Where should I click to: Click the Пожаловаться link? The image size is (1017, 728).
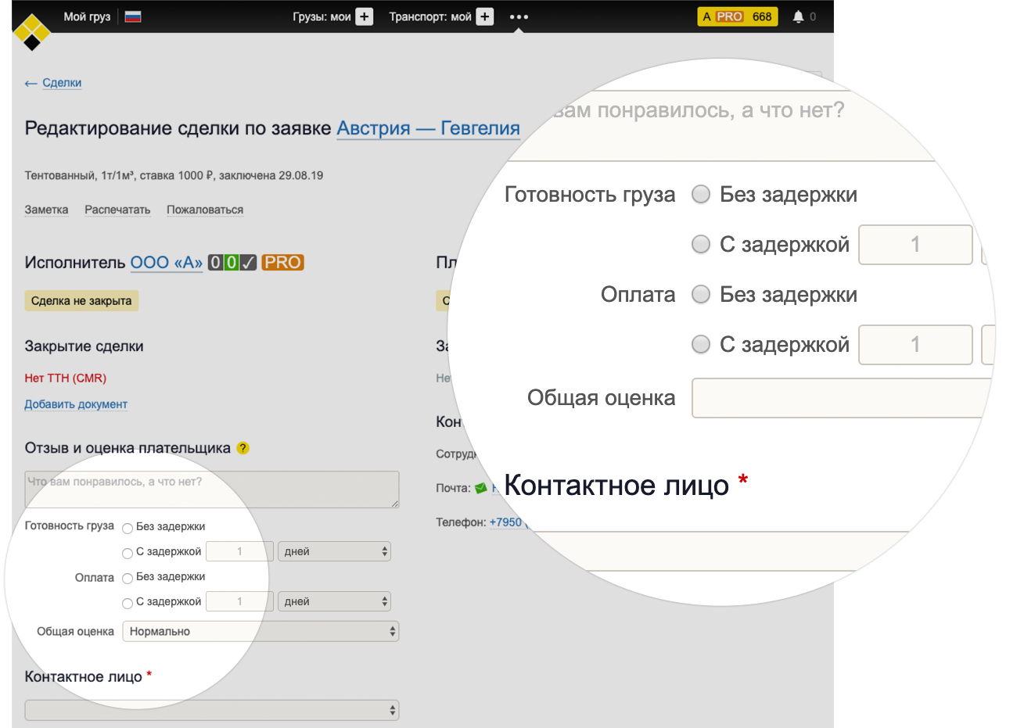[x=205, y=210]
